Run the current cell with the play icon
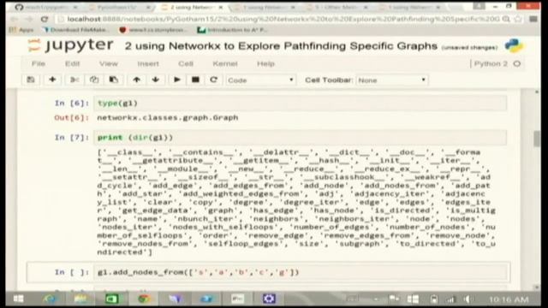This screenshot has width=548, height=308. point(177,80)
